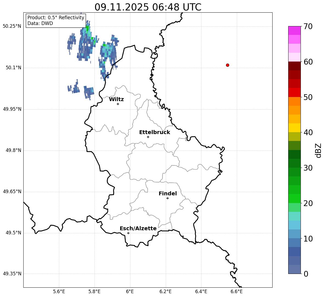Screen dimensions: 325x297
Task: Click the colorbar tick label 10
Action: [308, 239]
